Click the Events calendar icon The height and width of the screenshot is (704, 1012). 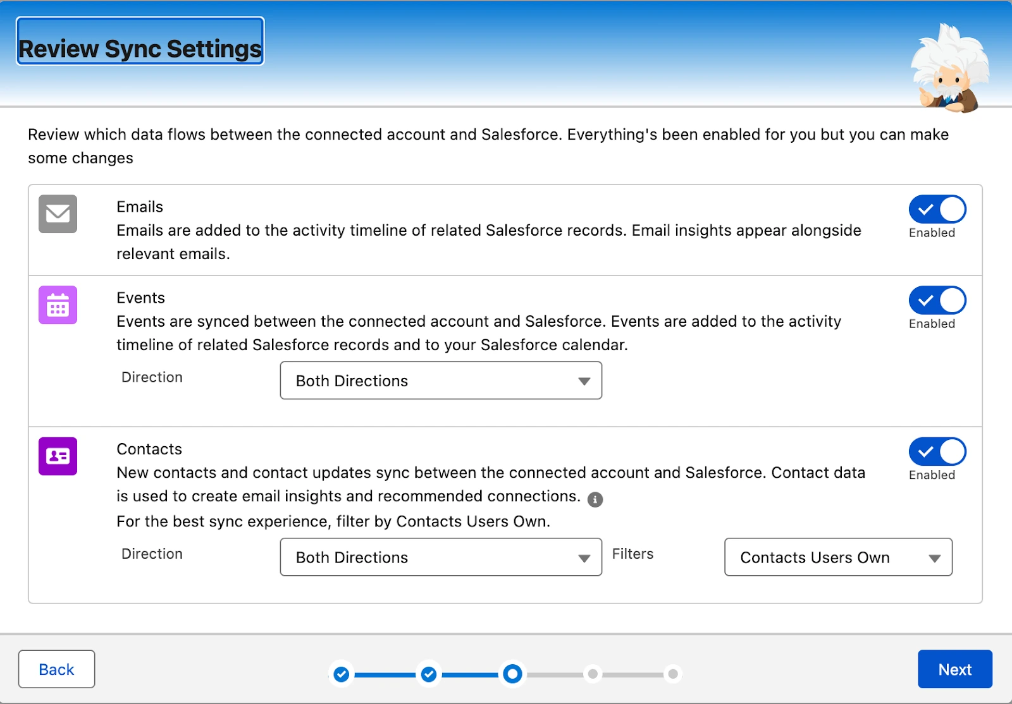58,305
